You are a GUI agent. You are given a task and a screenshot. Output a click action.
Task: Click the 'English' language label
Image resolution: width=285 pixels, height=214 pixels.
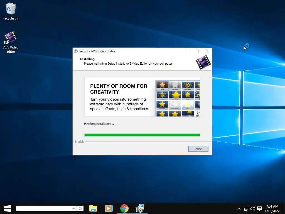point(79,142)
